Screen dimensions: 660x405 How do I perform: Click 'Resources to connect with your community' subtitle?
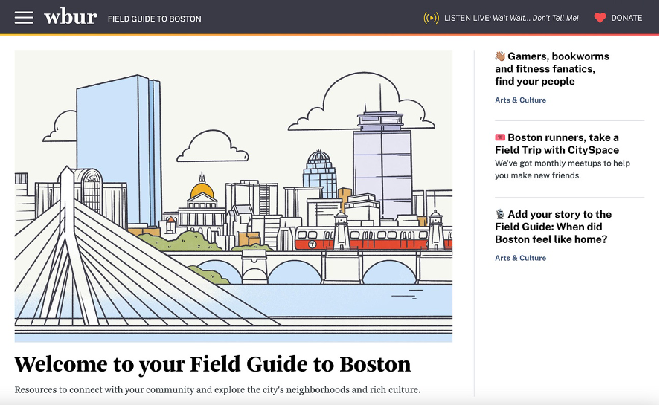(217, 389)
